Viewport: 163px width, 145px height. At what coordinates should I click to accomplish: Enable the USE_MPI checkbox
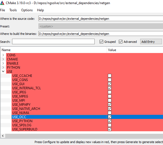click(x=109, y=101)
